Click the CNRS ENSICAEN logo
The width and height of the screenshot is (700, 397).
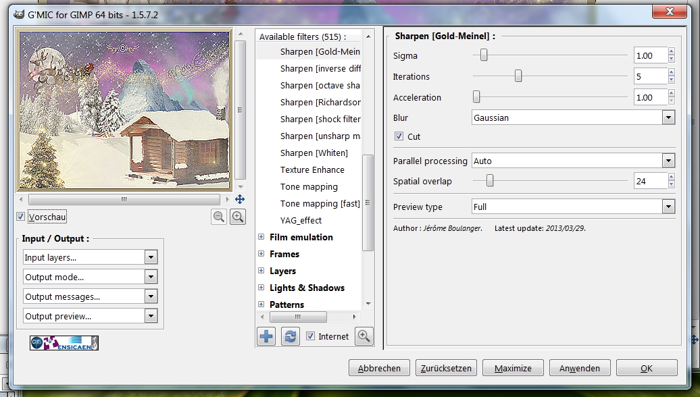point(64,343)
